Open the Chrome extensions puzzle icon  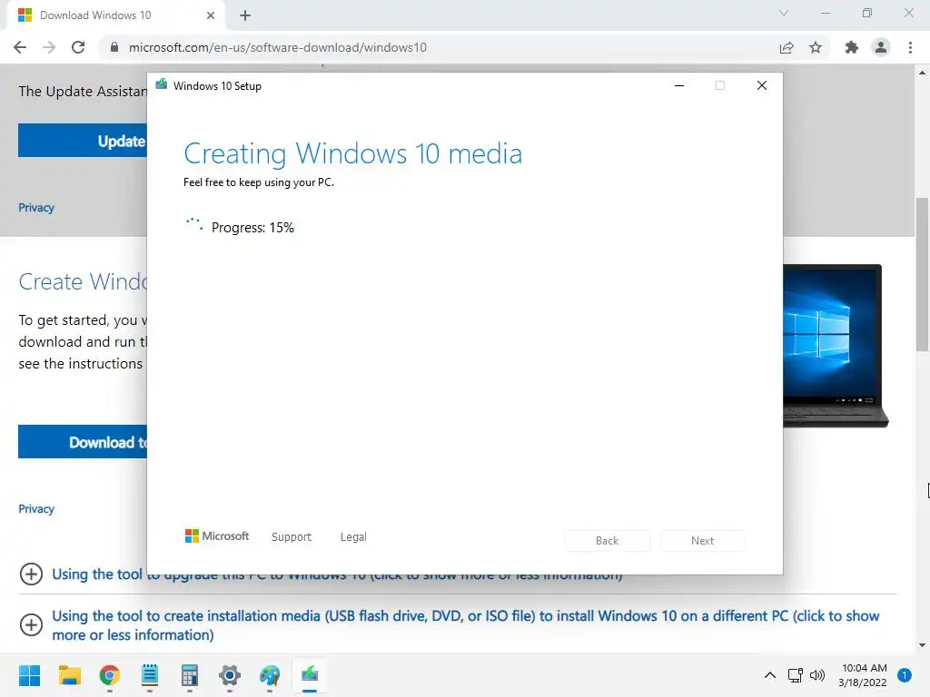(852, 47)
